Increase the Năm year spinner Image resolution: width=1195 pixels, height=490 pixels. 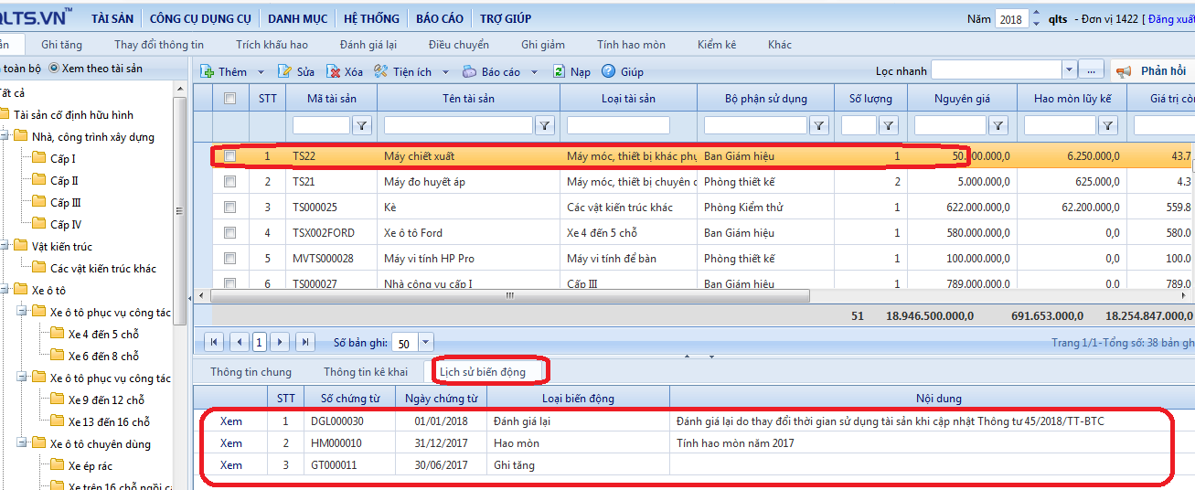pyautogui.click(x=1036, y=14)
